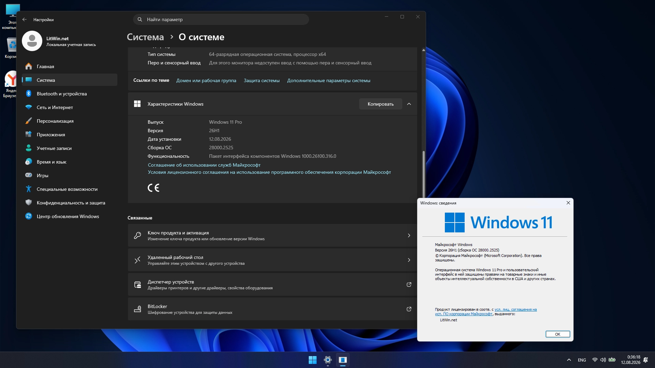655x368 pixels.
Task: Click the version value 26H1
Action: coord(214,131)
